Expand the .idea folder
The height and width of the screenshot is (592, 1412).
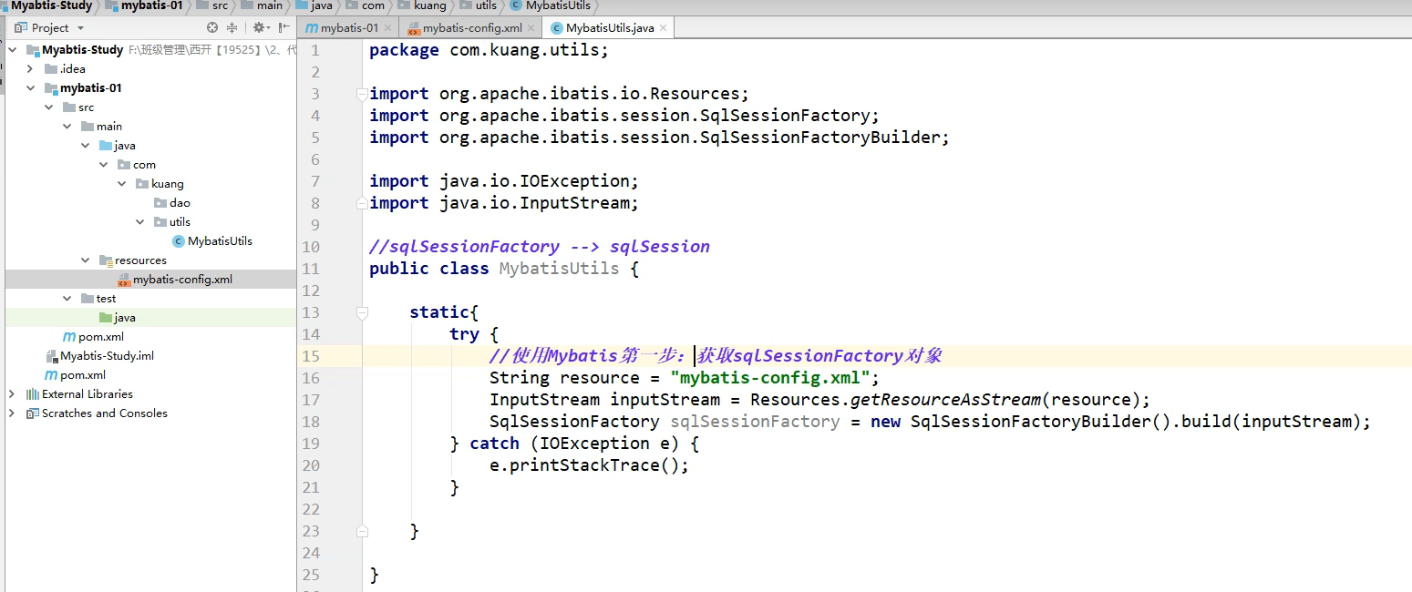tap(30, 69)
